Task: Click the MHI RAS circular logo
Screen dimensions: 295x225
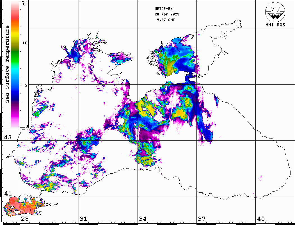Action: pos(275,12)
